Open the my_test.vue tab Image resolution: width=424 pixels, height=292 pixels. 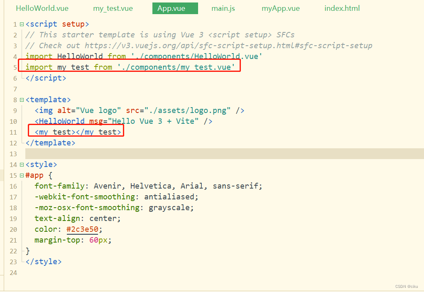[113, 8]
